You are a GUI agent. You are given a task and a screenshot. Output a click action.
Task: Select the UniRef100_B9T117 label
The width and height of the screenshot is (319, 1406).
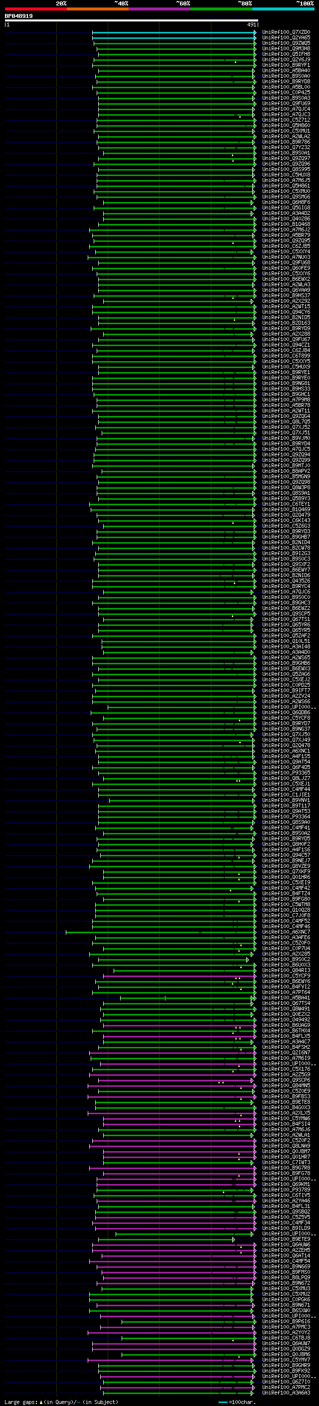coord(286,806)
